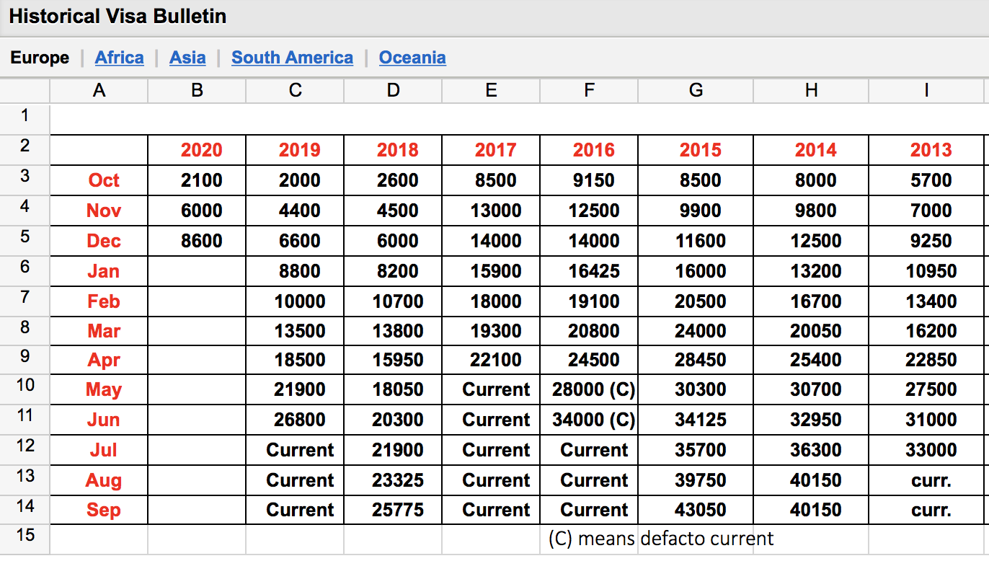
Task: Click the Historical Visa Bulletin title
Action: 117,17
